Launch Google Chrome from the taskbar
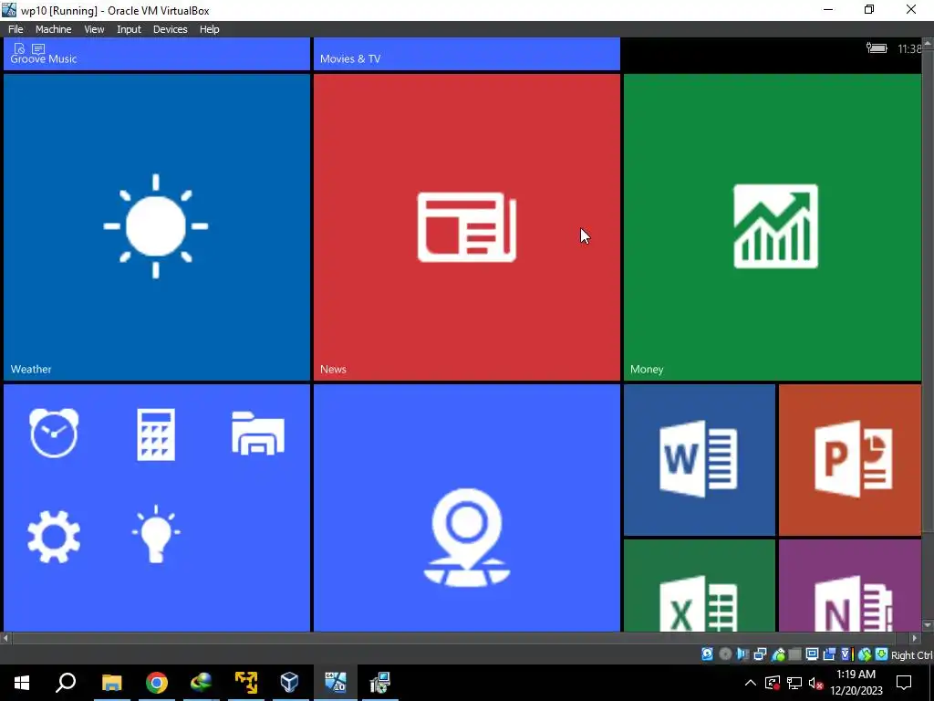The image size is (934, 701). pos(157,683)
